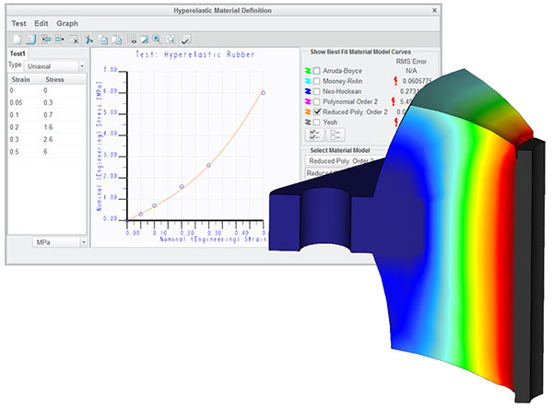Click the Paste clipboard icon
553x408 pixels.
click(117, 40)
